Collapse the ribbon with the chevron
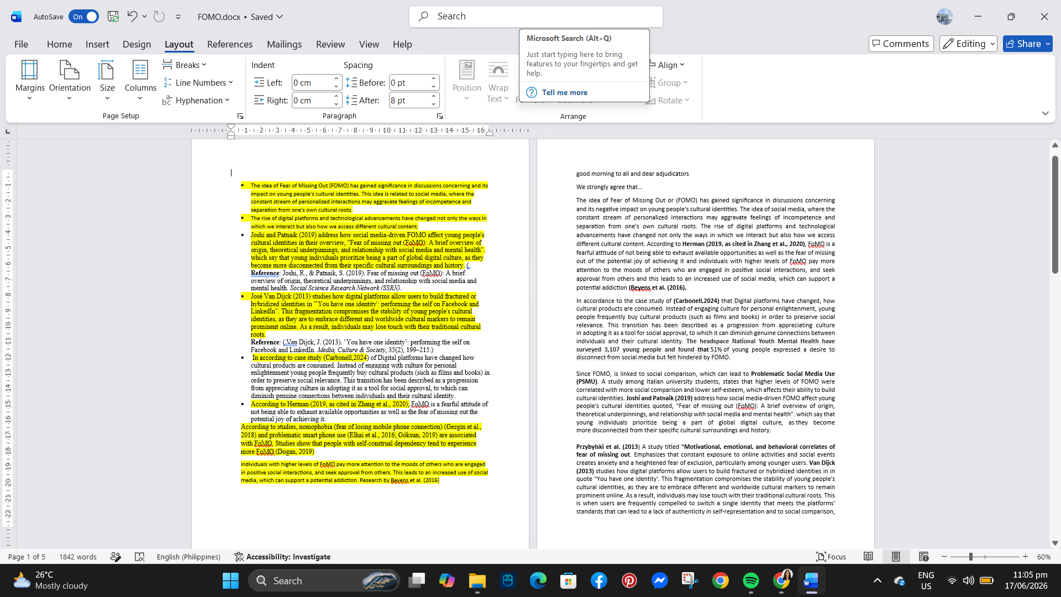1061x597 pixels. pos(1046,113)
